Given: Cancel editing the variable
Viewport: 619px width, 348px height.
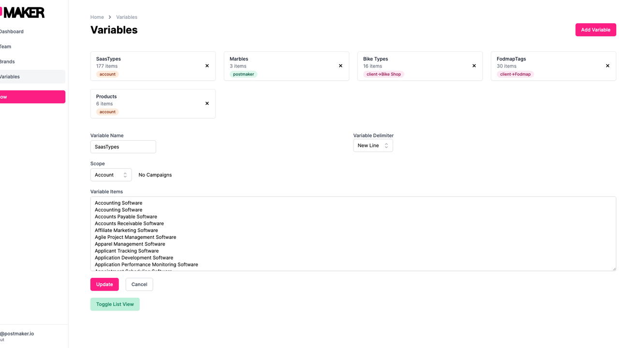Looking at the screenshot, I should [x=139, y=284].
